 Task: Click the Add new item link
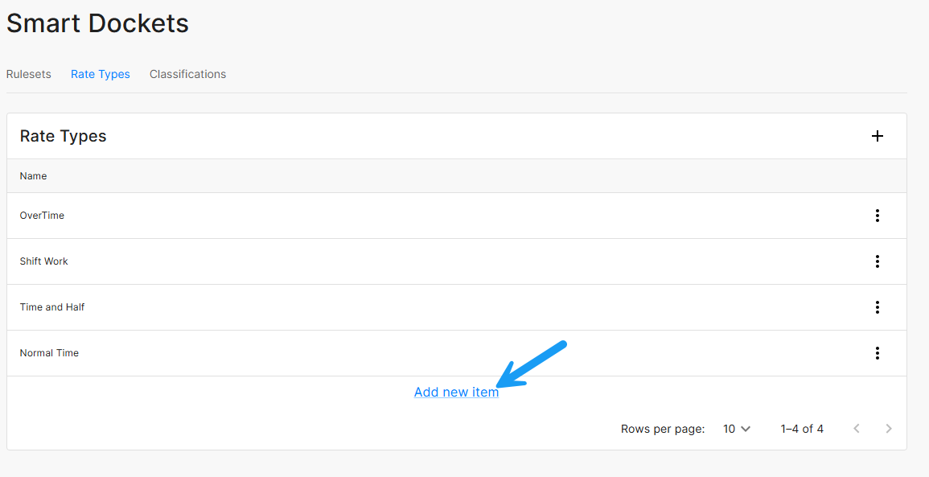[x=456, y=393]
